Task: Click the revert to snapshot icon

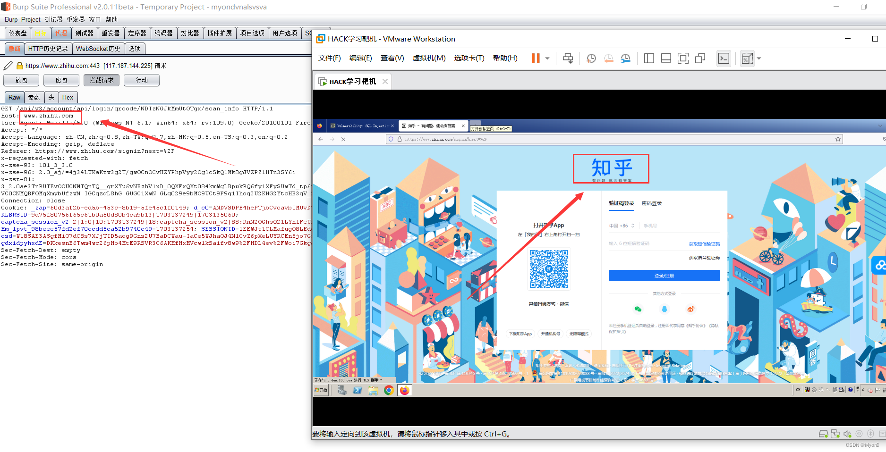Action: point(608,58)
